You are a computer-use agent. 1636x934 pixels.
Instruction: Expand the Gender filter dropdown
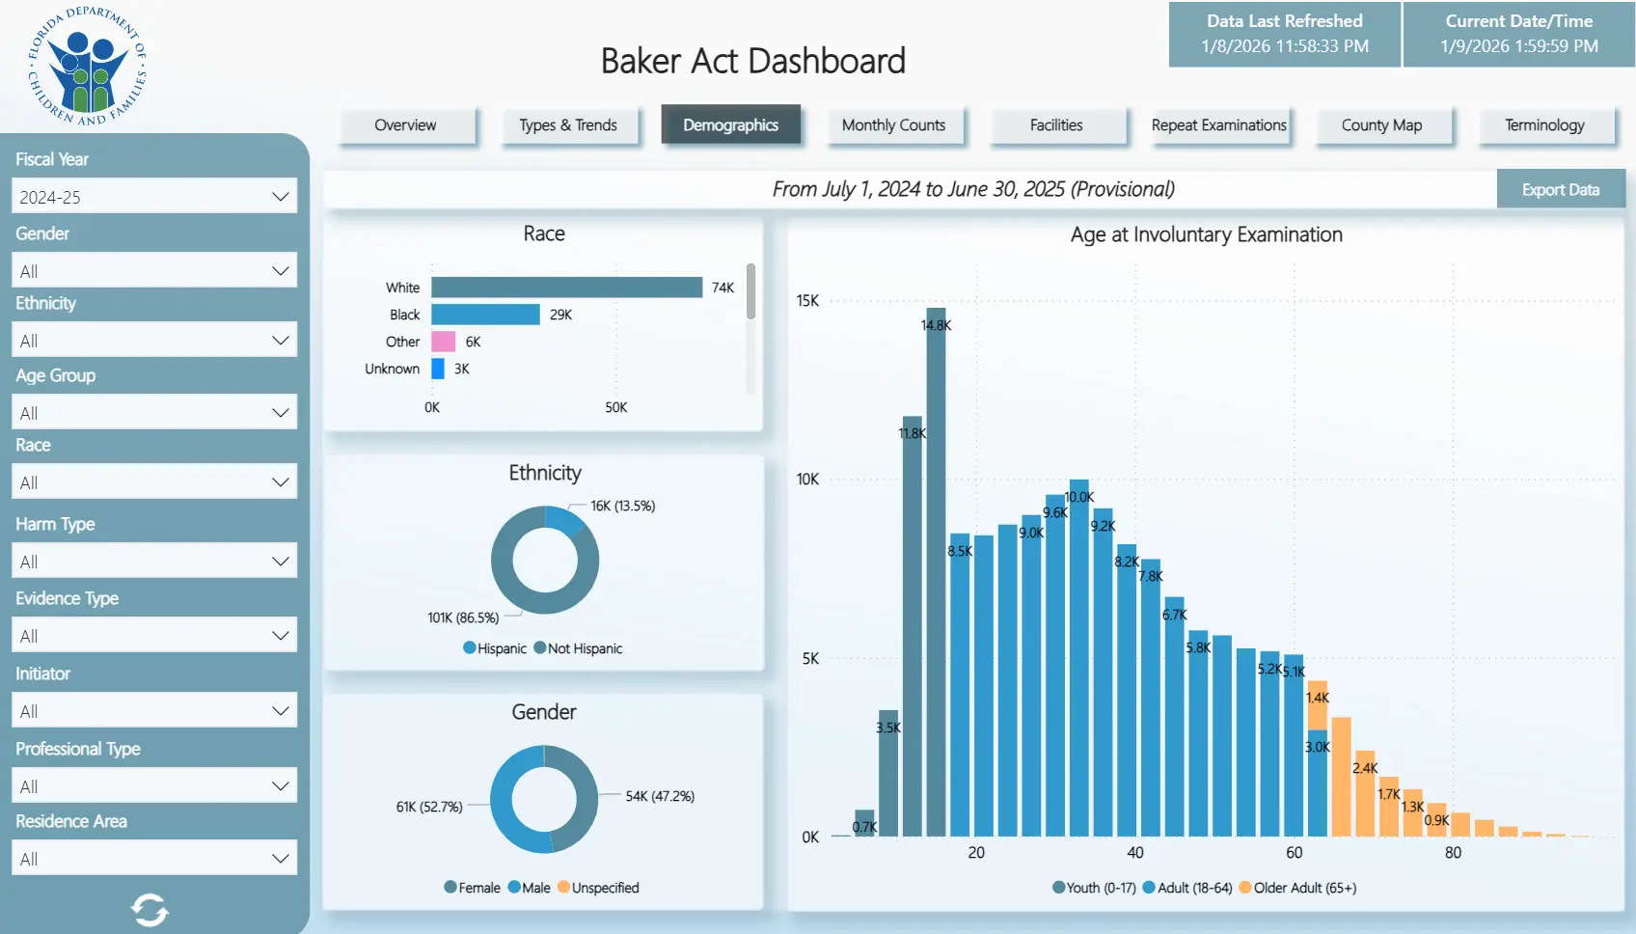154,271
